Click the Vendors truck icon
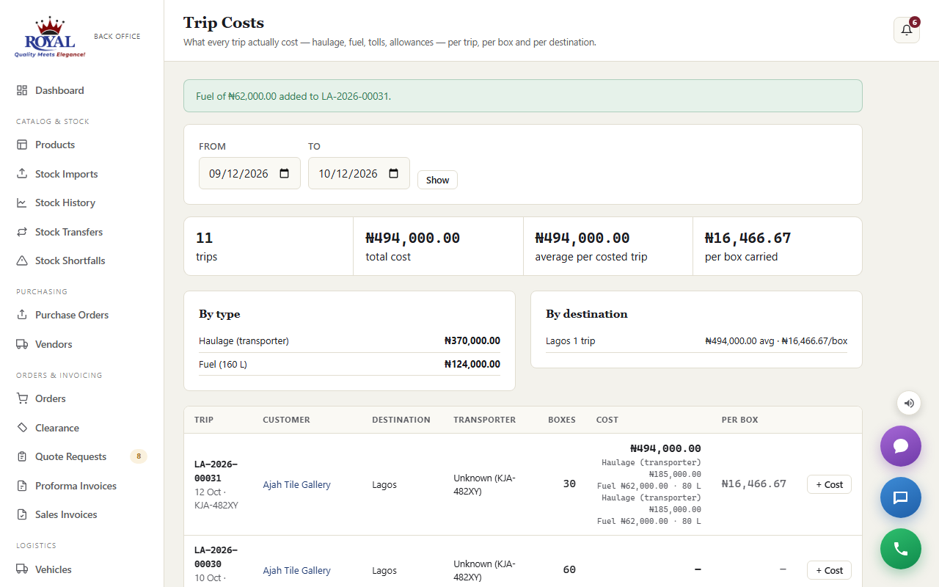The height and width of the screenshot is (587, 939). pos(22,344)
